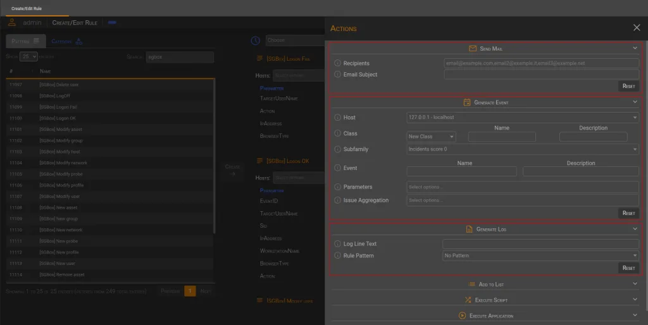Open the Subfamily Incidents score dropdown

click(x=523, y=149)
